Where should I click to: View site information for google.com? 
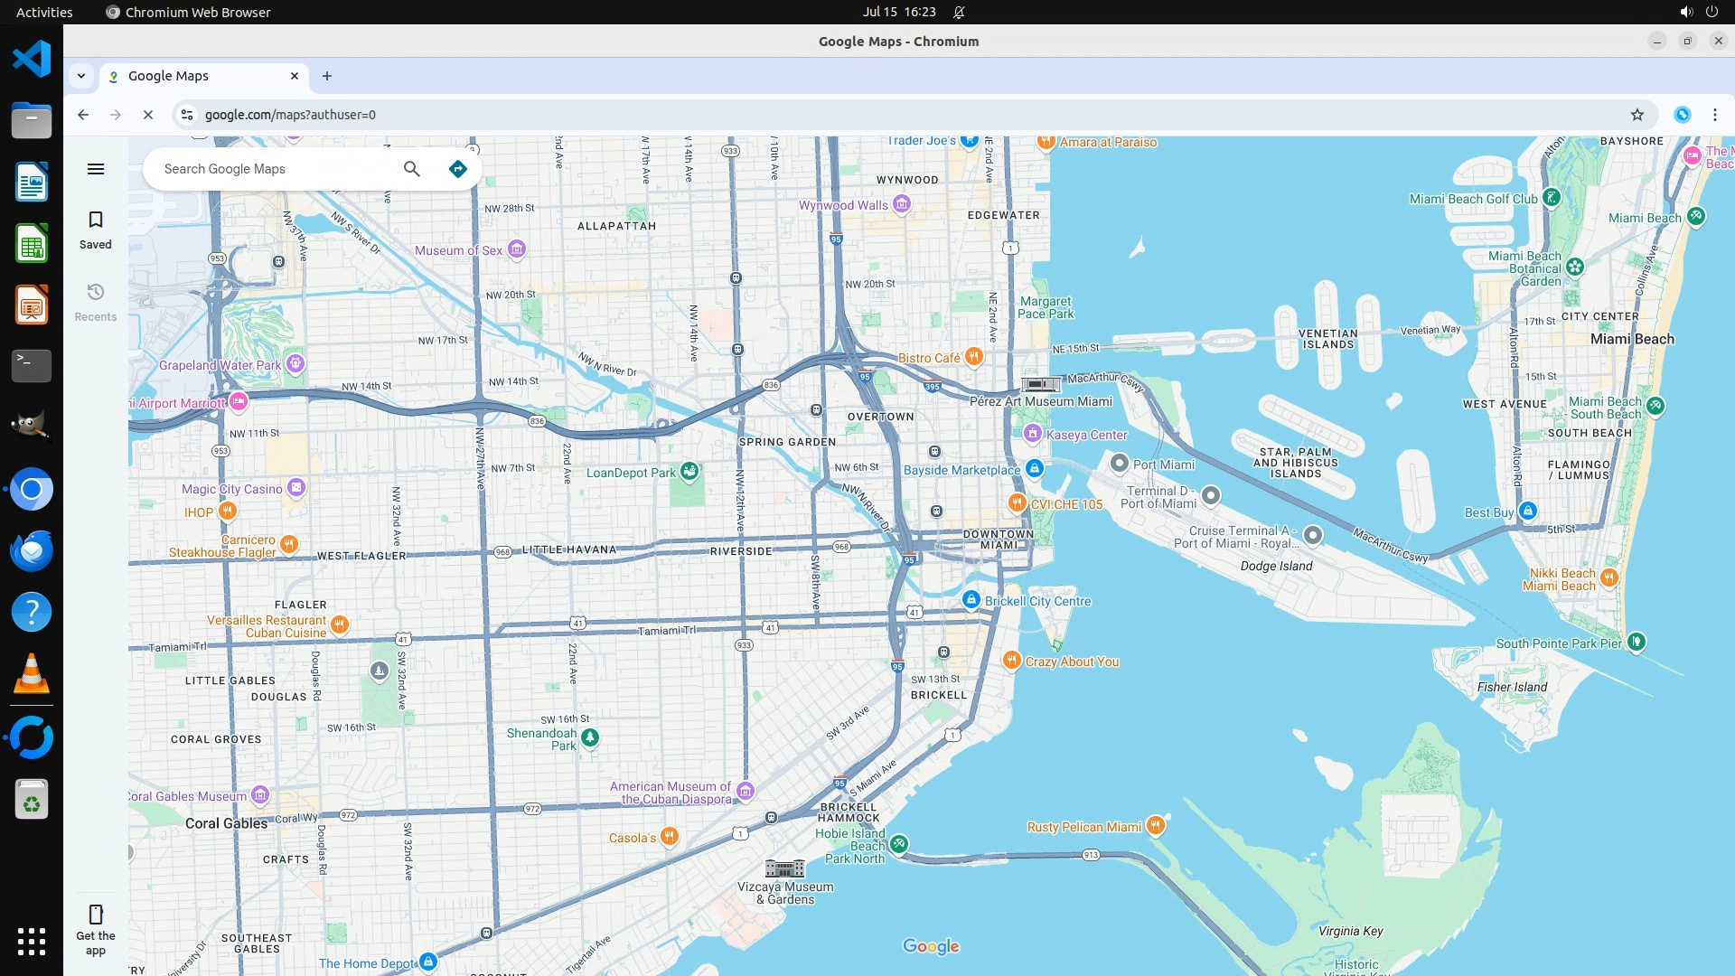pos(187,115)
